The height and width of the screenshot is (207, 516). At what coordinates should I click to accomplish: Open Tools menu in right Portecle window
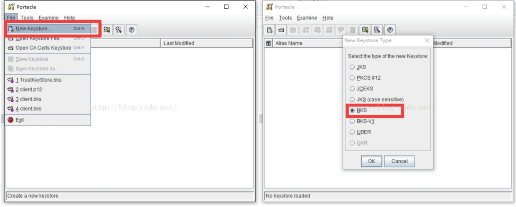[285, 18]
